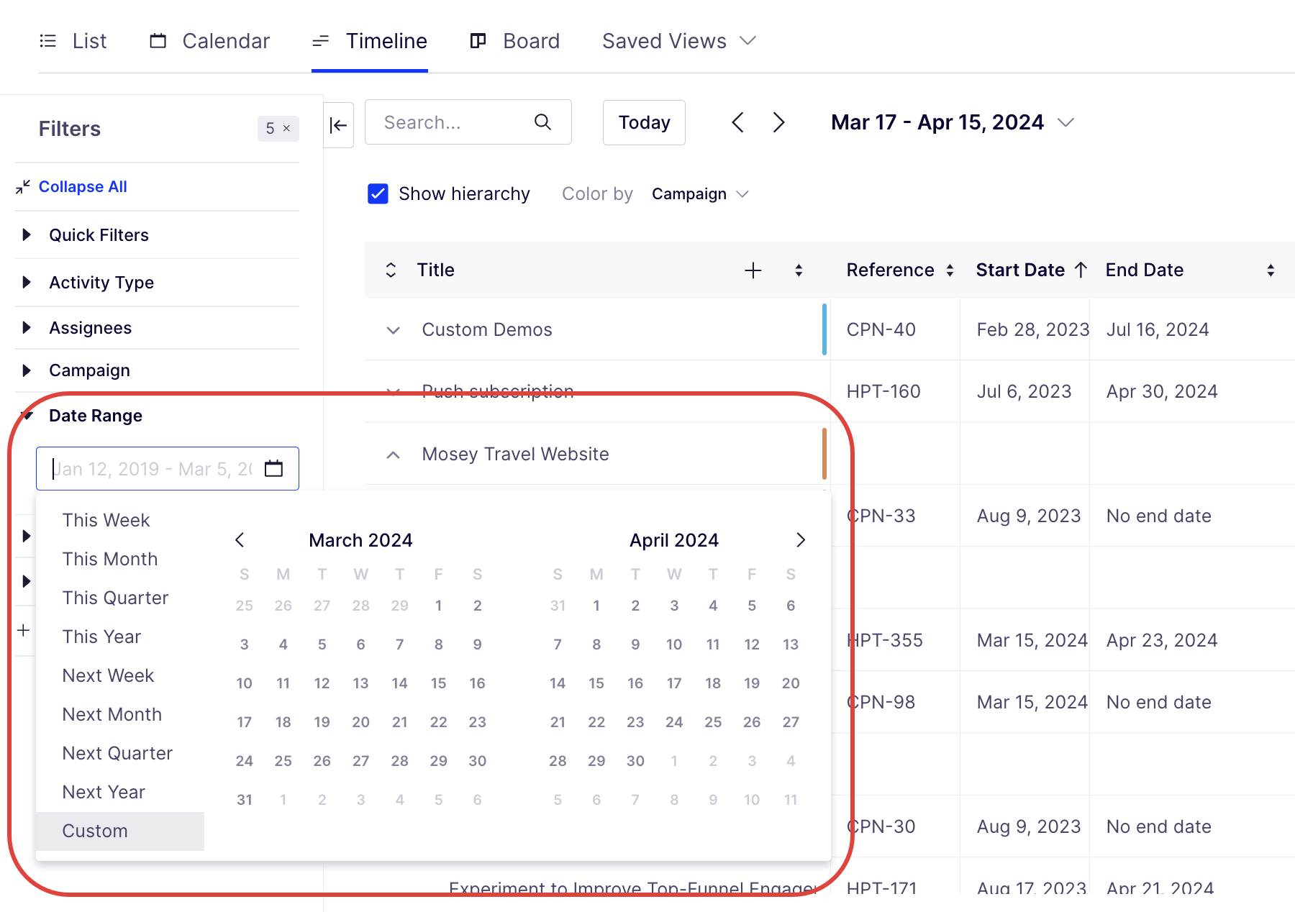The height and width of the screenshot is (912, 1295).
Task: Select This Month preset
Action: point(109,559)
